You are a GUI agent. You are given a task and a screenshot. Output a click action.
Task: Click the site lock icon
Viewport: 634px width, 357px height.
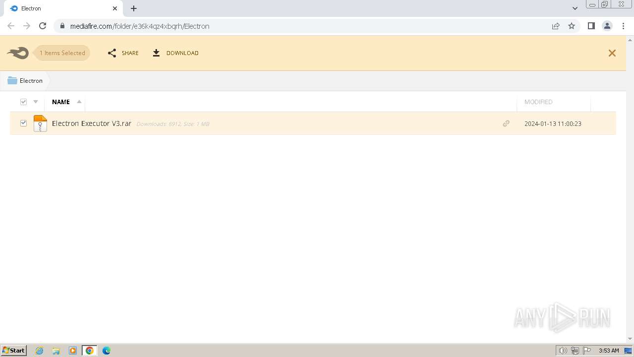click(62, 26)
